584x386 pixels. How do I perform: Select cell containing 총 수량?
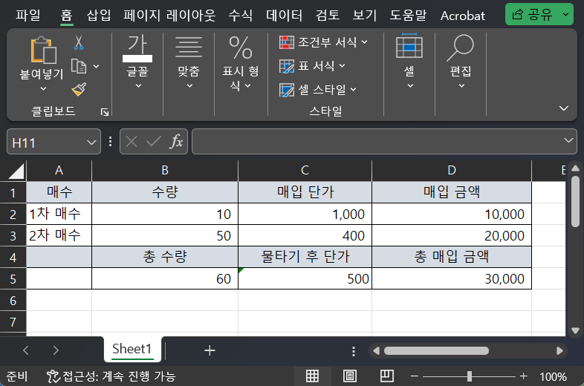tap(165, 257)
